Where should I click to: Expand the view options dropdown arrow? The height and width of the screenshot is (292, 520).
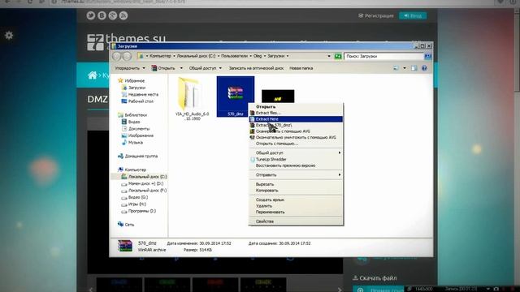tap(405, 68)
